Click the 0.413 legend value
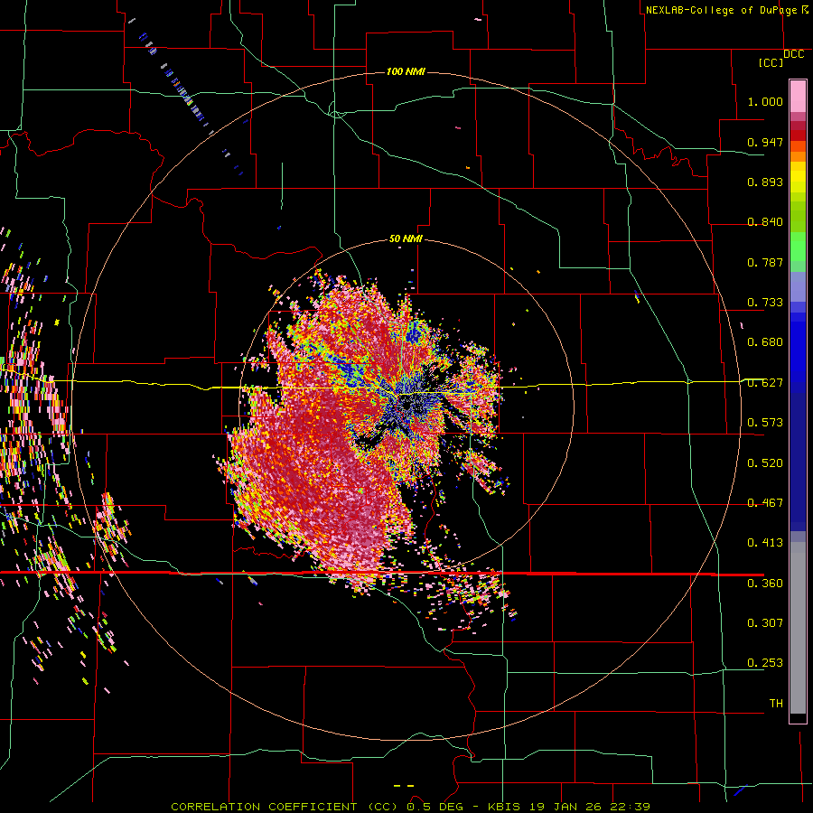The height and width of the screenshot is (813, 813). [765, 543]
